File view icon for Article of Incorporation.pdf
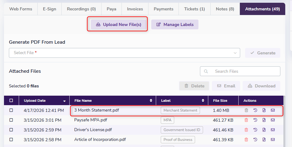 point(264,140)
